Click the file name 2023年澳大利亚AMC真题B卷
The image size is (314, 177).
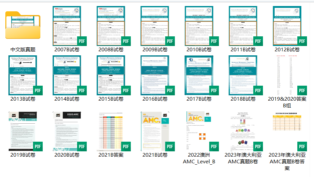[243, 158]
